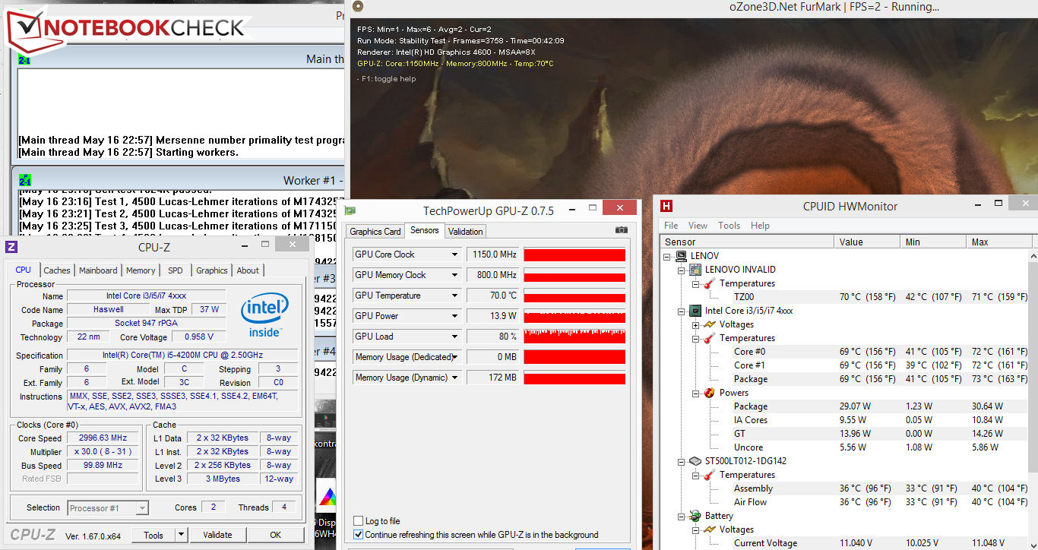Open the GPU Power sensor dropdown
This screenshot has height=550, width=1038.
point(455,316)
